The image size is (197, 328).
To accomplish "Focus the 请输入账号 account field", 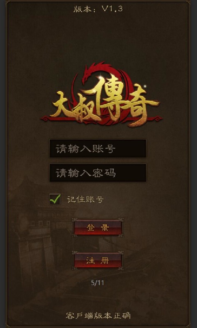I will point(98,148).
